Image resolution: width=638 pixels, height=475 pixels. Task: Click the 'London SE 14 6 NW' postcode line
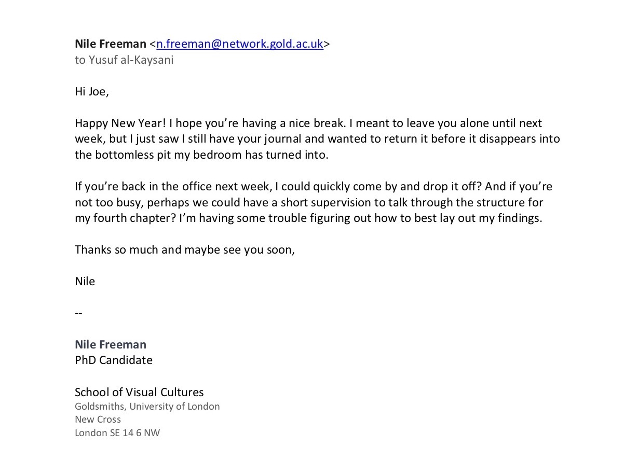[x=117, y=433]
